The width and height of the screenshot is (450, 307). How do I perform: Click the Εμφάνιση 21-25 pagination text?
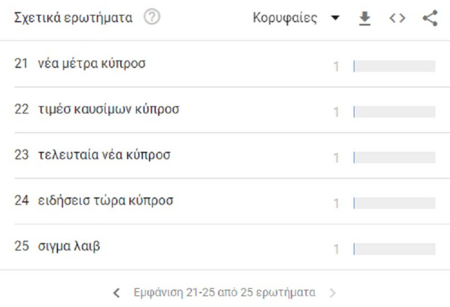pos(224,293)
